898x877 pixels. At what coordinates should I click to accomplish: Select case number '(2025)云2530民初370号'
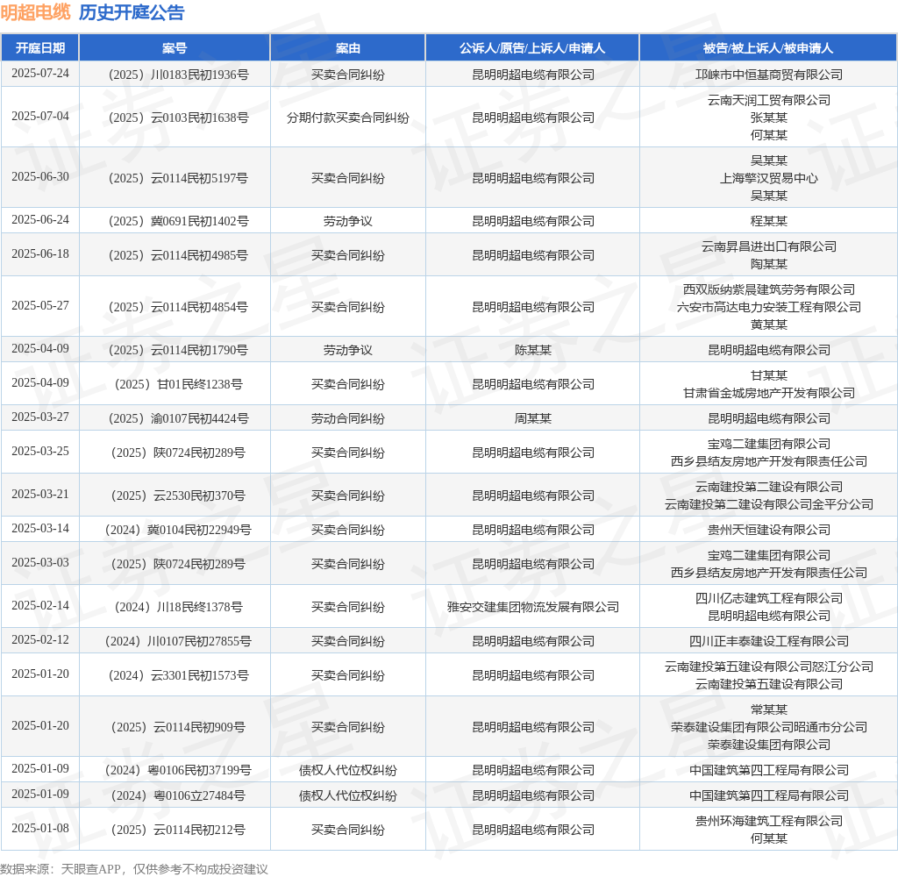[178, 496]
